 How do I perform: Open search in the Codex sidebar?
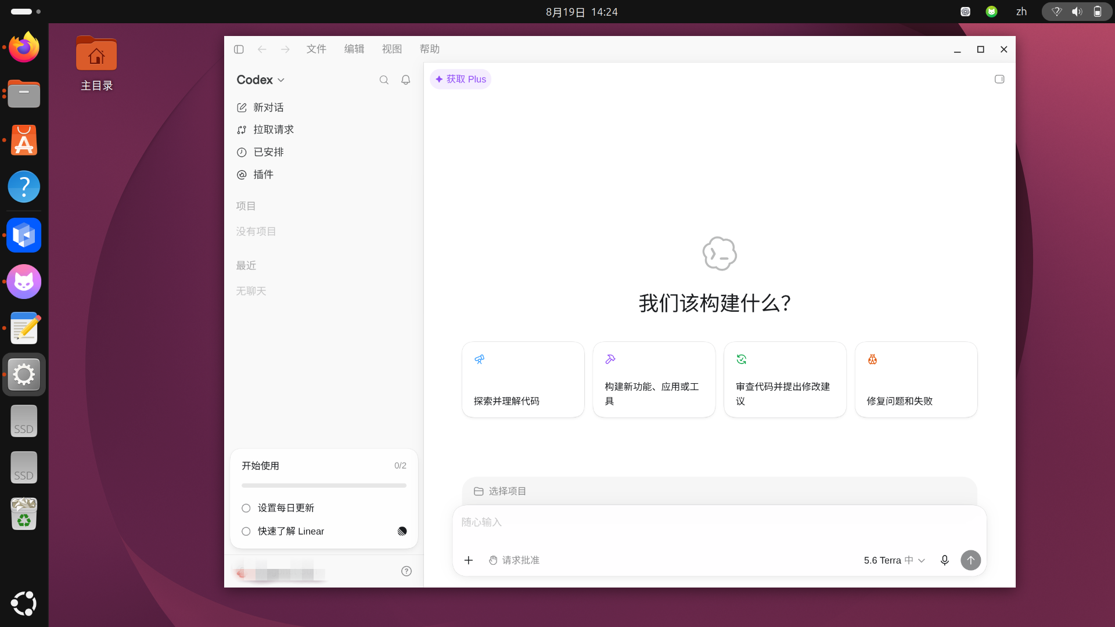click(x=384, y=80)
